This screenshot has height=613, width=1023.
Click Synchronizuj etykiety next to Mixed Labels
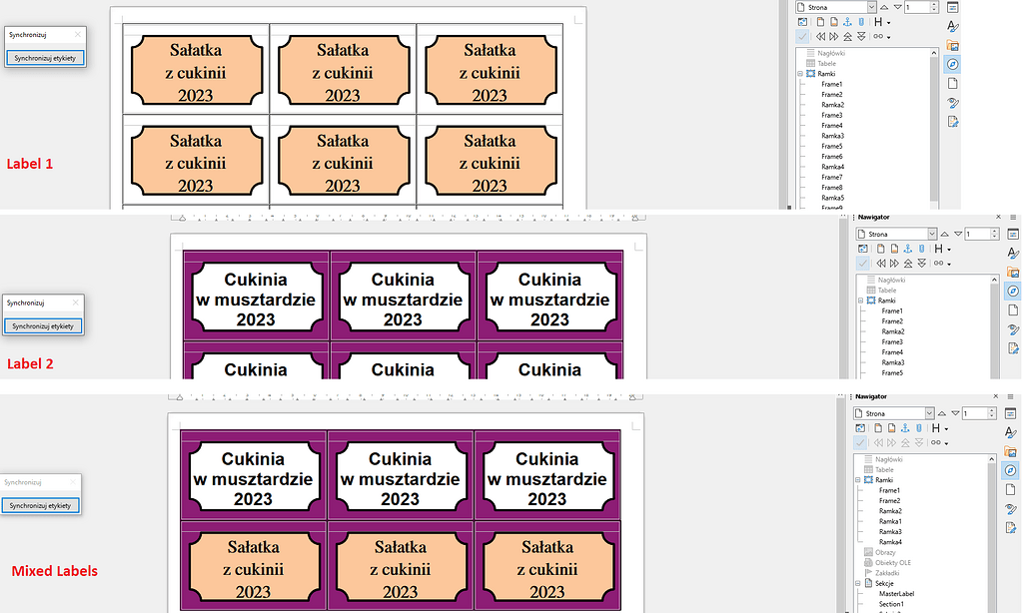41,505
